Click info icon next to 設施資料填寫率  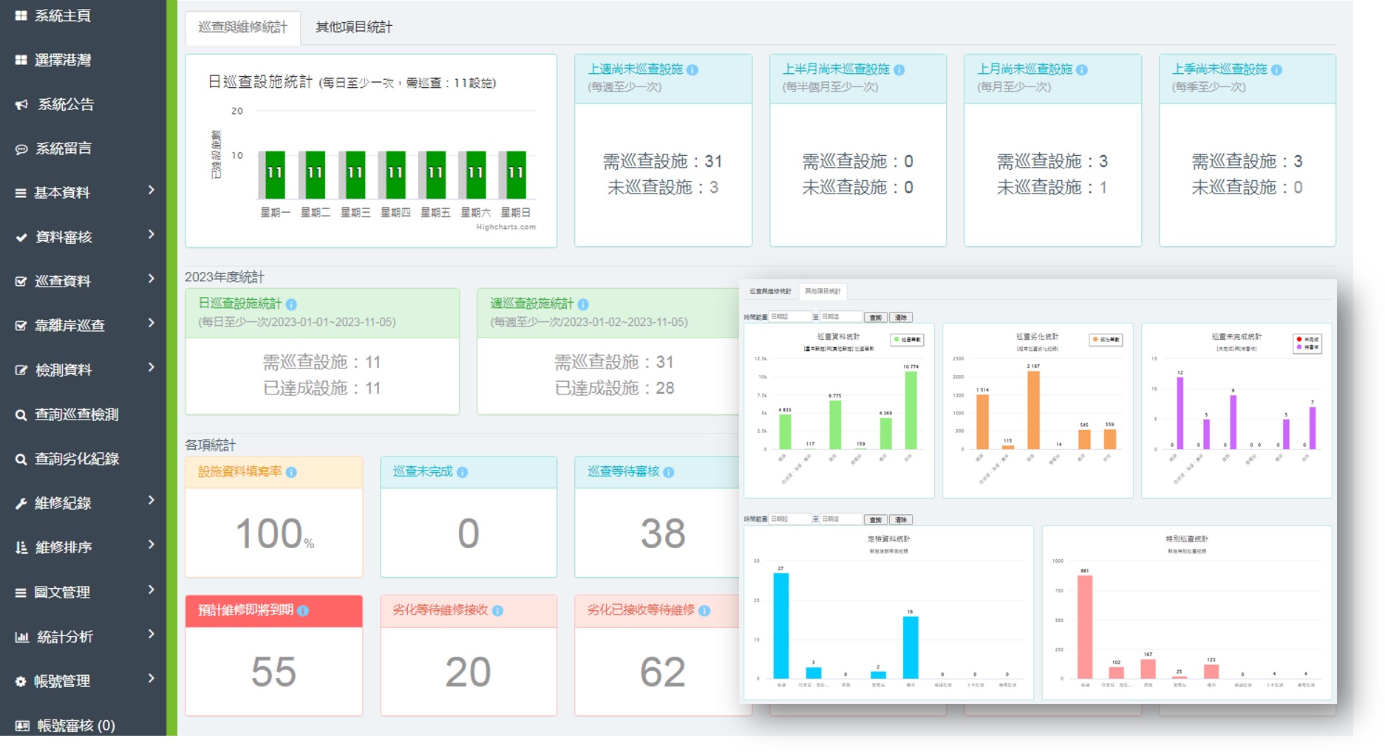[x=291, y=473]
